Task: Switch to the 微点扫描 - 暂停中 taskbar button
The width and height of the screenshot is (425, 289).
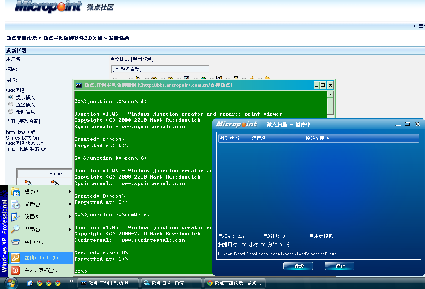Action: pyautogui.click(x=171, y=283)
